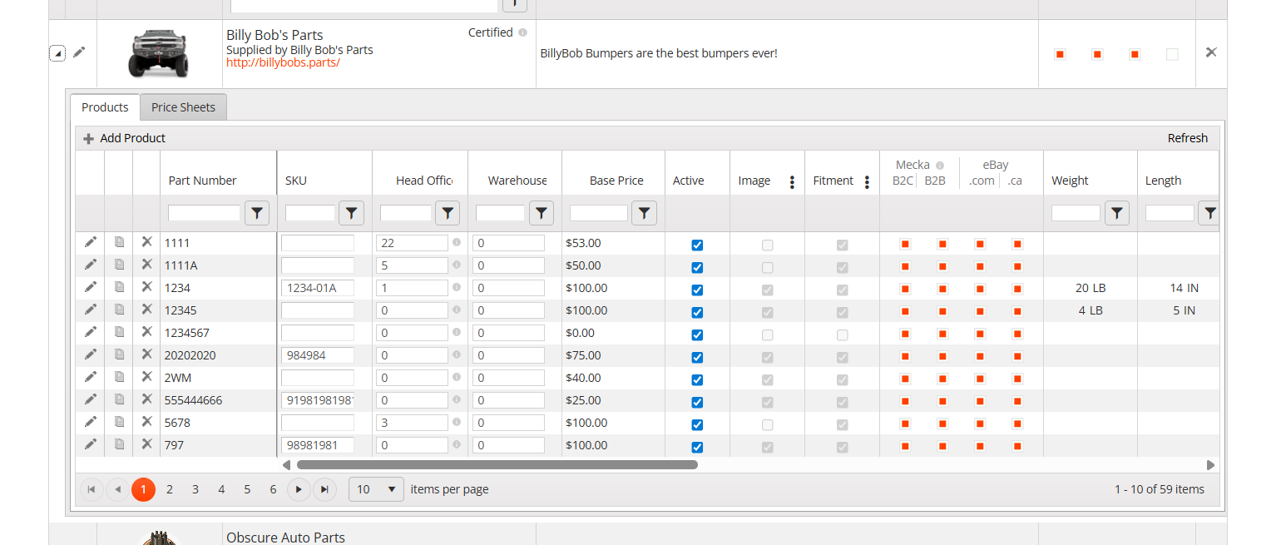Click Head Office quantity for part 1111

click(x=412, y=243)
